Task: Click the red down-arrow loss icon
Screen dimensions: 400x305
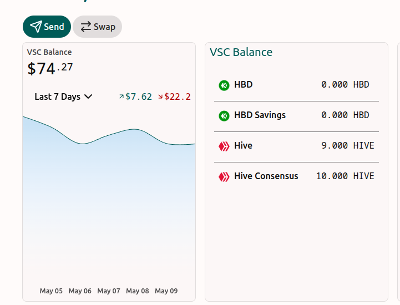Action: (x=160, y=96)
